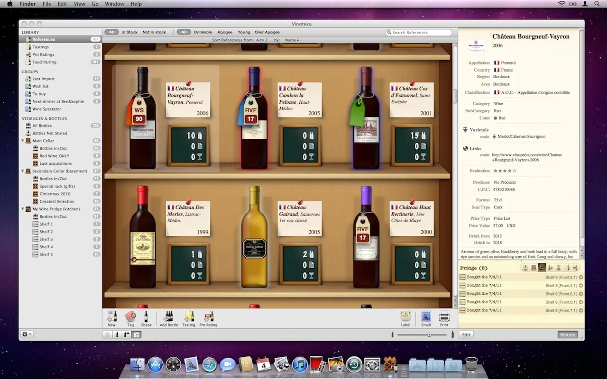
Task: Select the All pill beside Drinkable
Action: tap(184, 32)
